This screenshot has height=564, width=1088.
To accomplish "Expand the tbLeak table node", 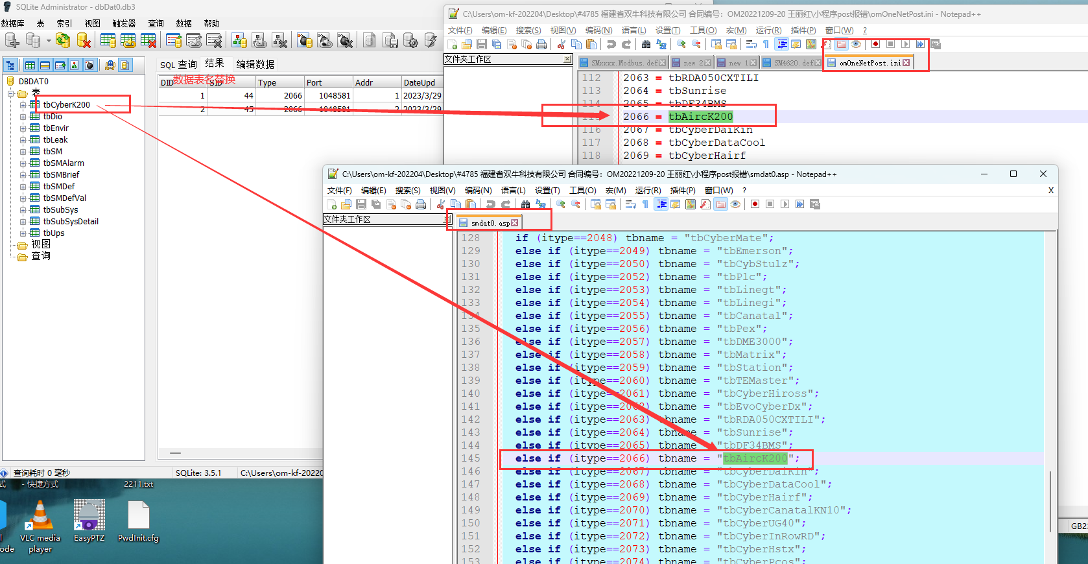I will click(23, 140).
